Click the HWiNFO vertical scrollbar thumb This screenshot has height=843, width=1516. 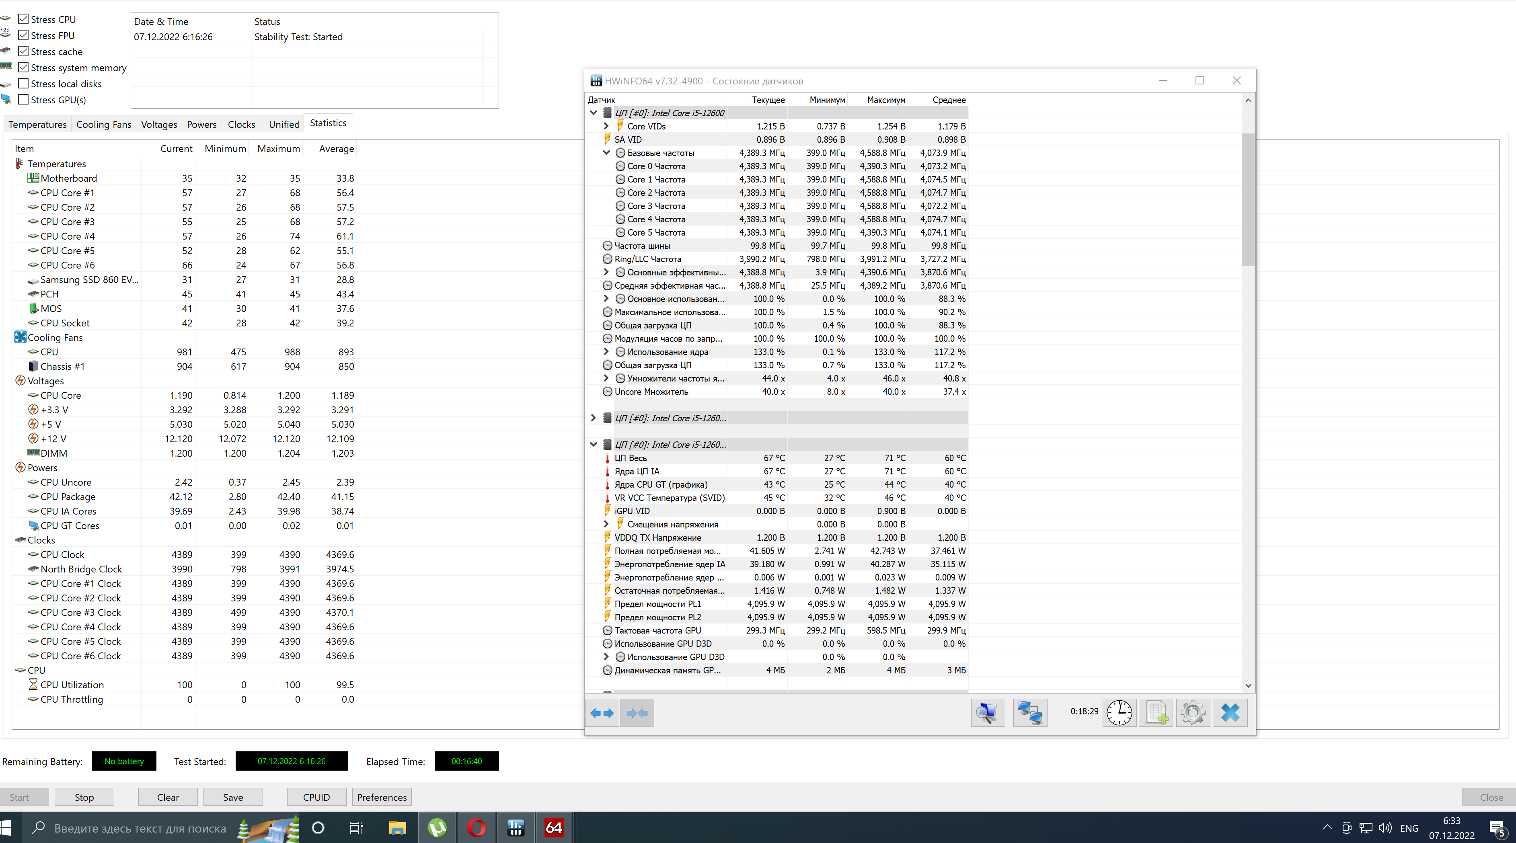1248,199
